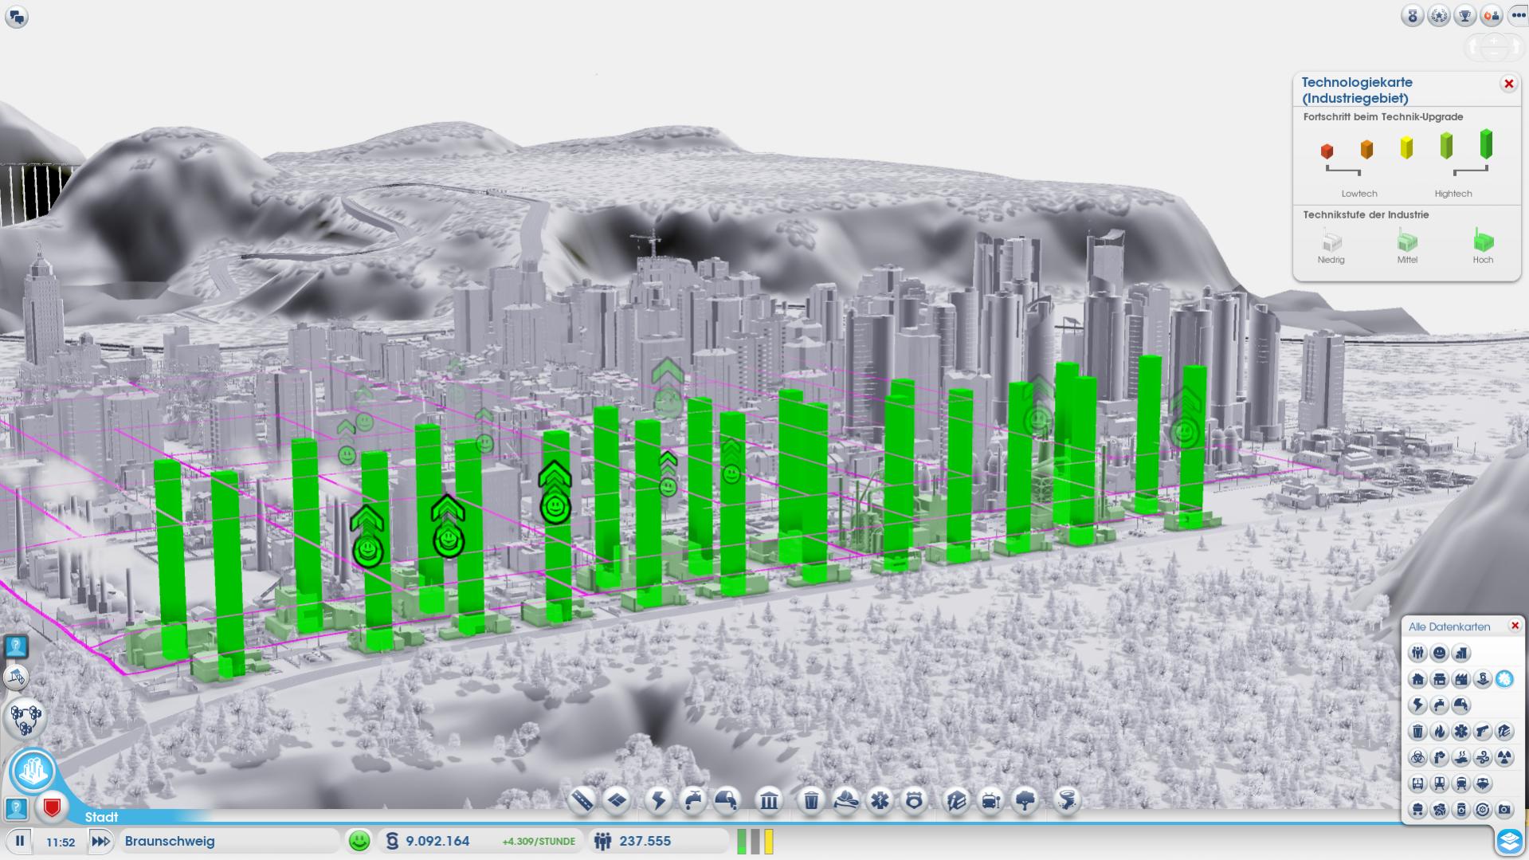The image size is (1529, 860).
Task: Open the Government buildings menu
Action: click(x=769, y=799)
